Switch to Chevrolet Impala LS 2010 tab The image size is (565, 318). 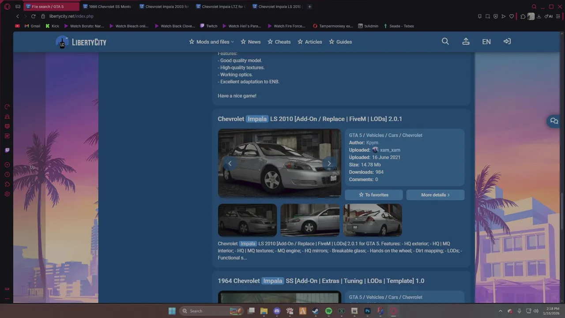278,7
